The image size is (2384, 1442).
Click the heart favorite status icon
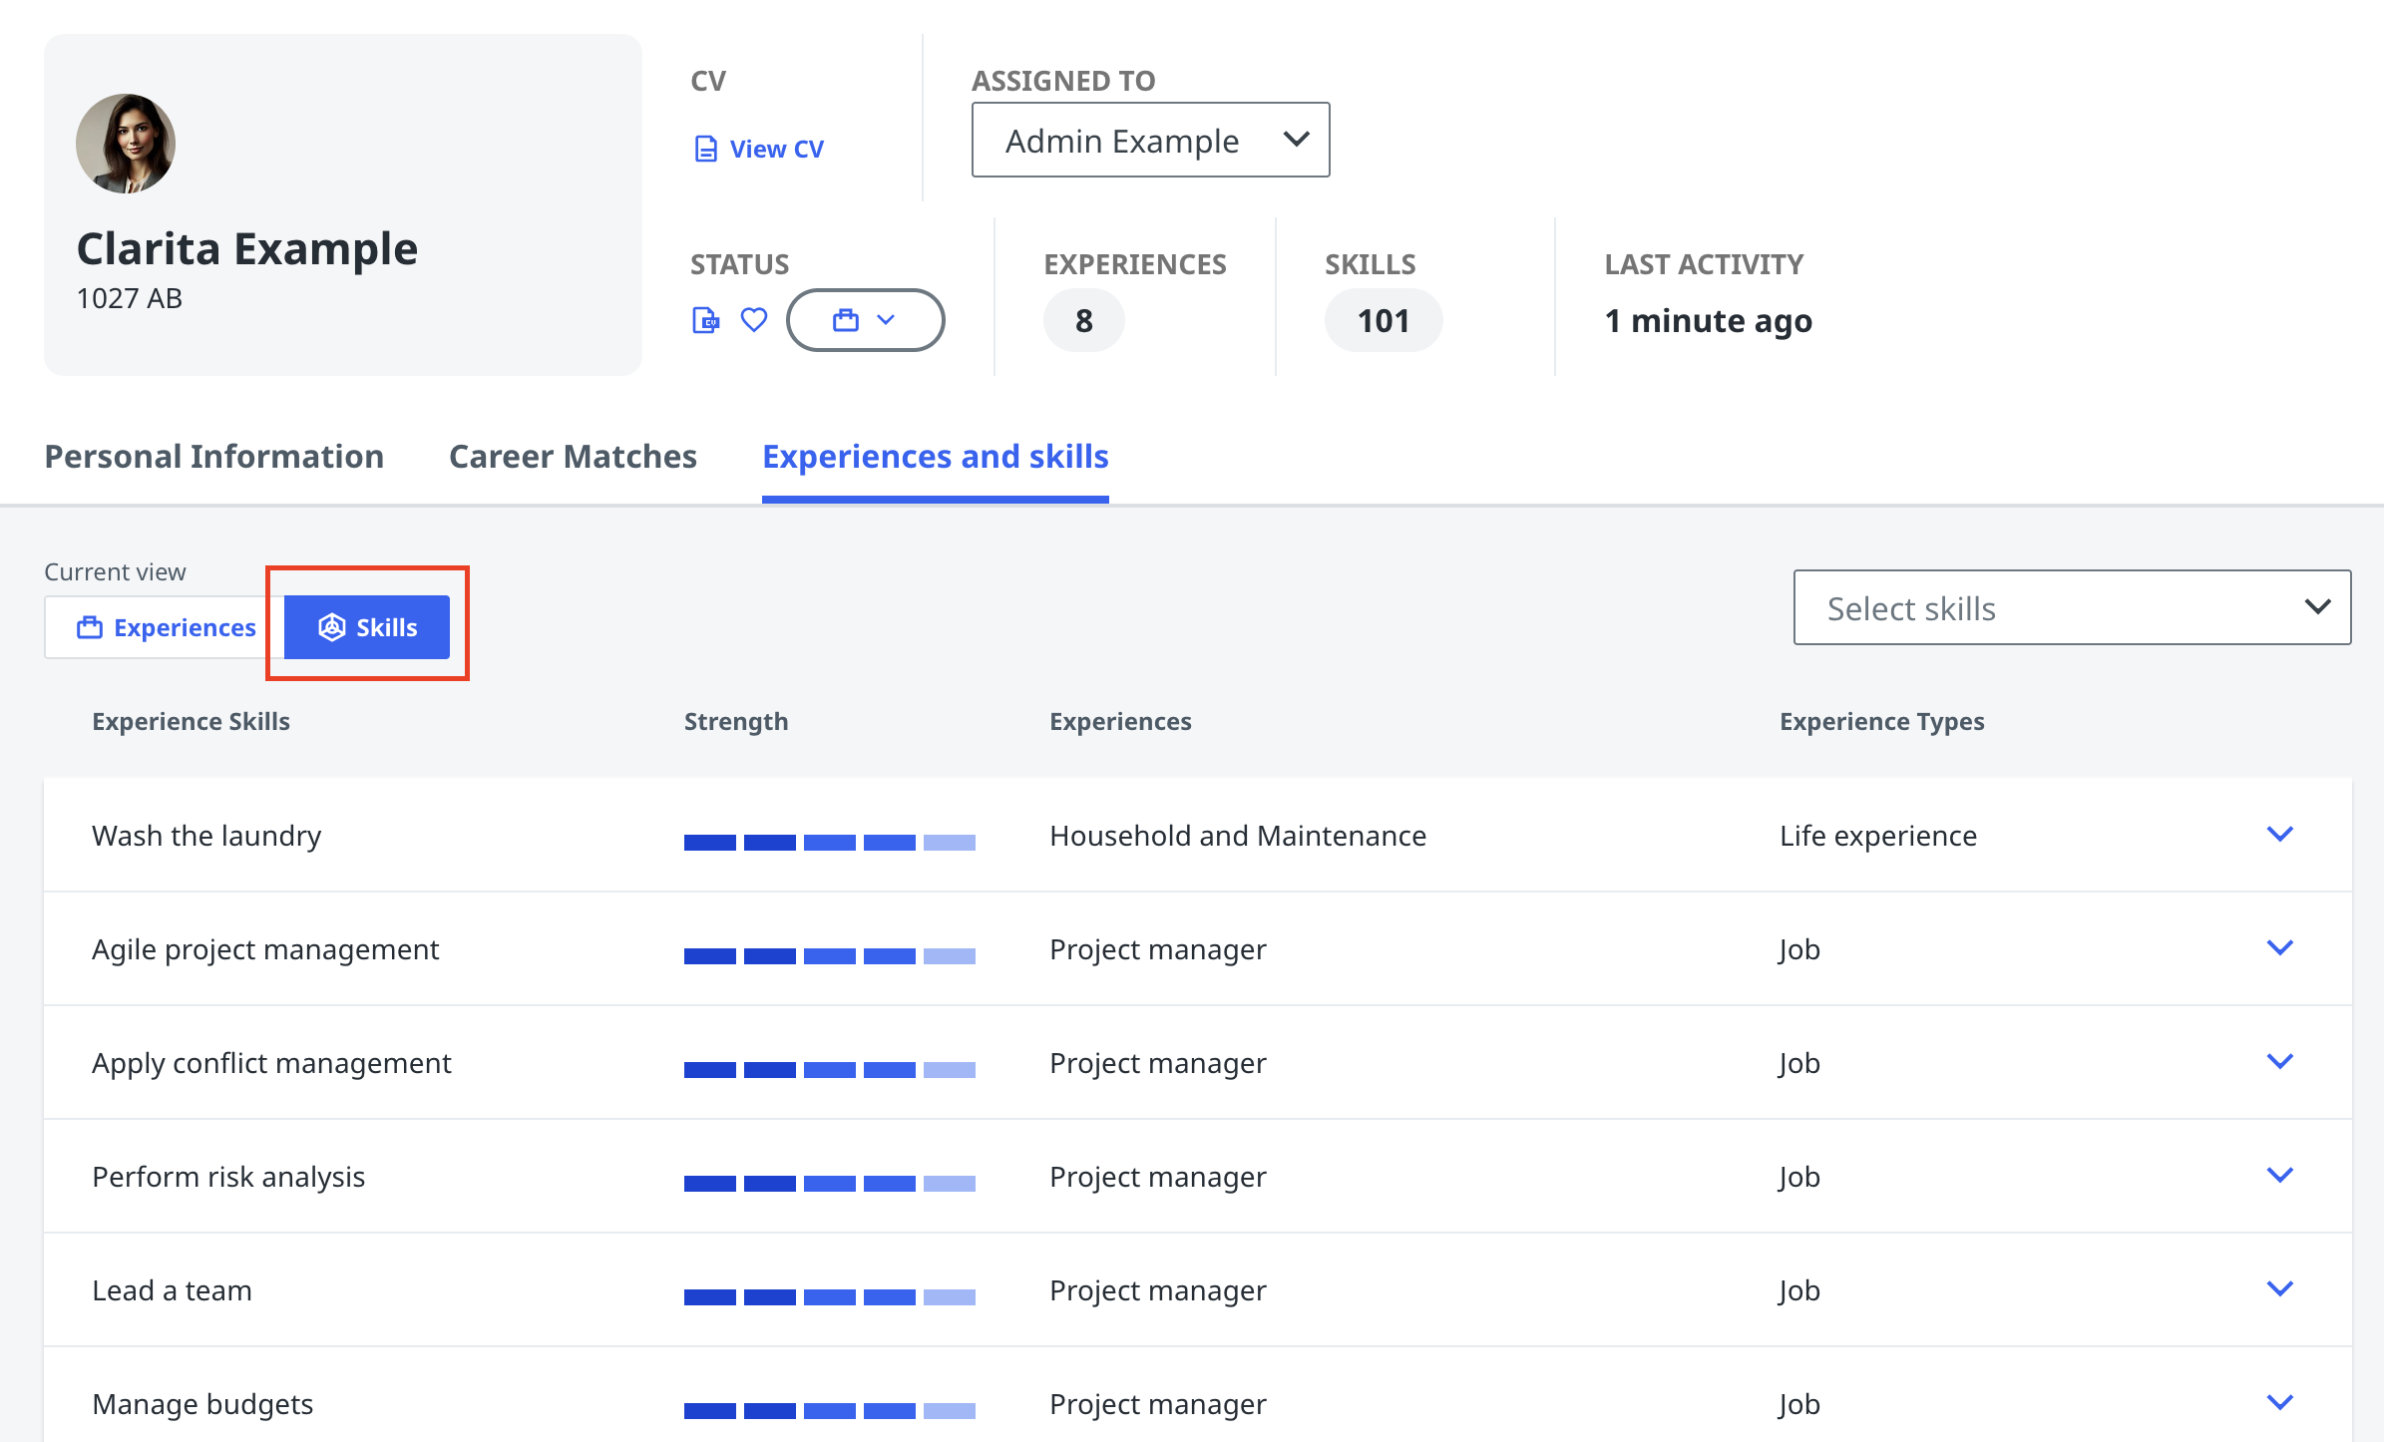754,320
